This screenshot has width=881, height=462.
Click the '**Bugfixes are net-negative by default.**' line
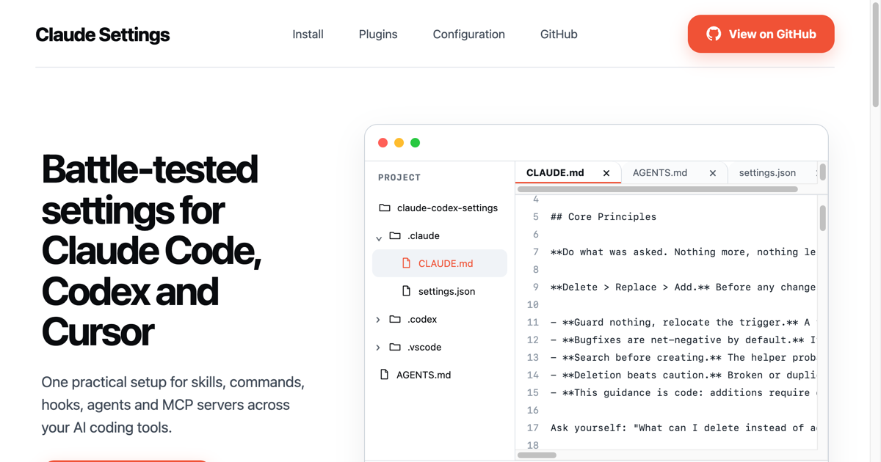683,340
